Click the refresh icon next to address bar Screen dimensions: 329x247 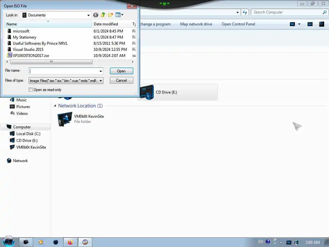(245, 12)
